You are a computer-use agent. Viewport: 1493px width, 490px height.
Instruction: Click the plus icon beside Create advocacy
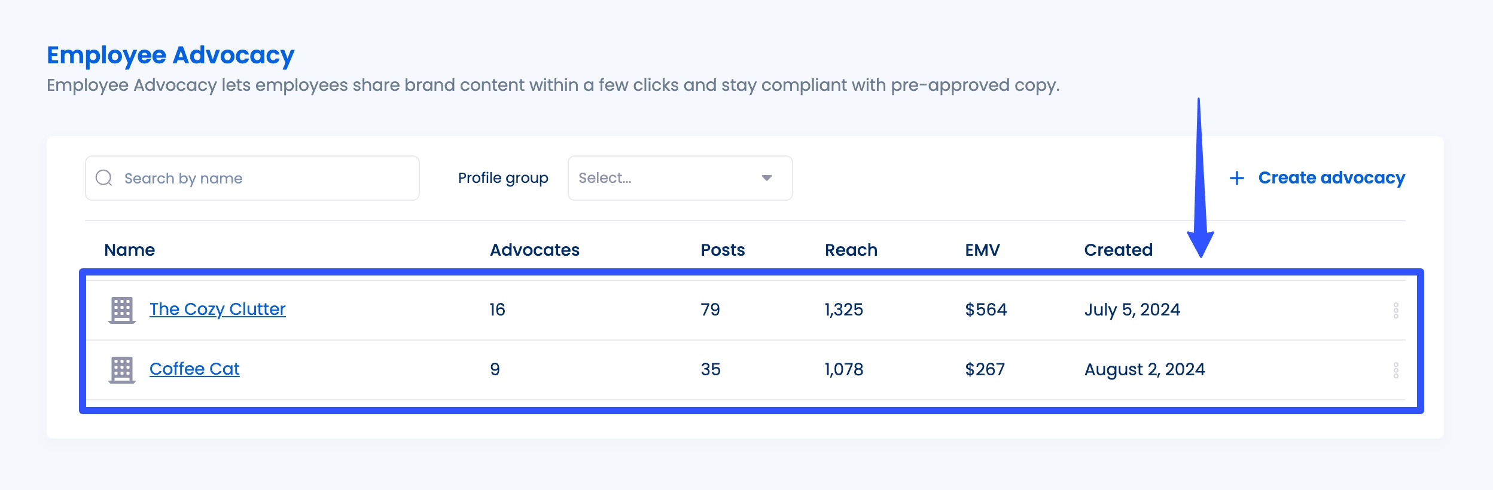1236,177
